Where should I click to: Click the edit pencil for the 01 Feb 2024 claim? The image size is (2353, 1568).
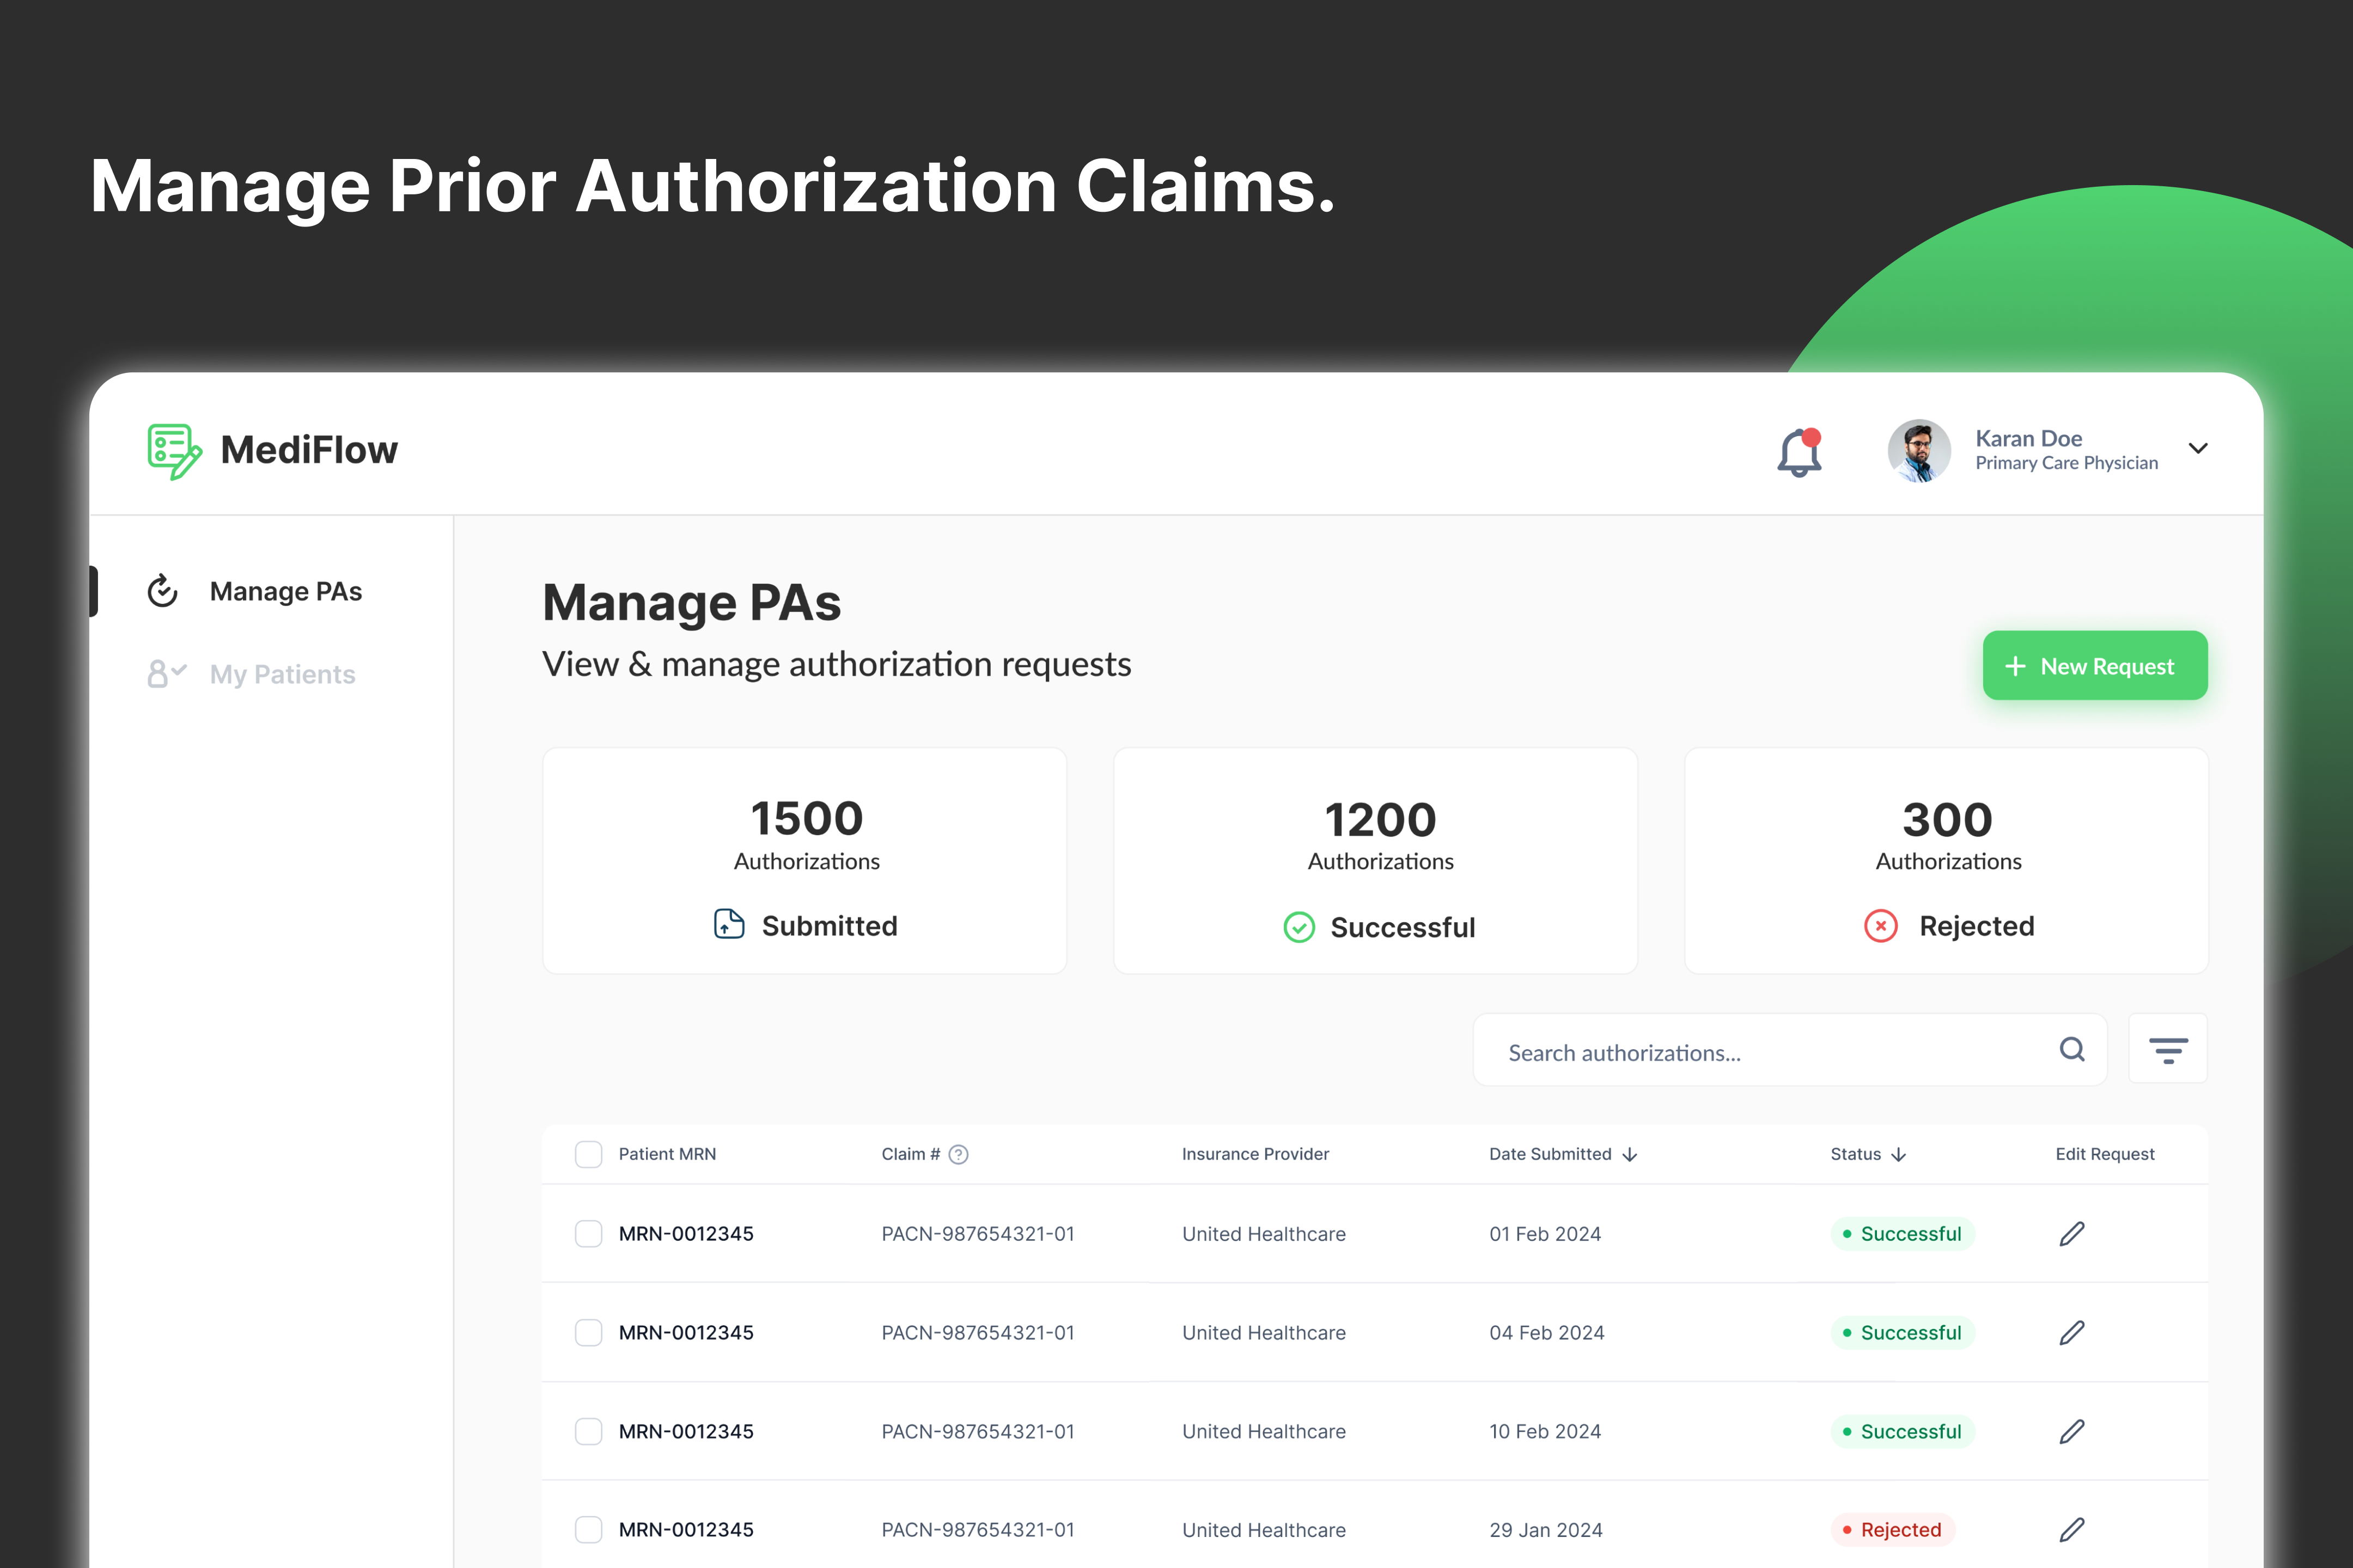[x=2072, y=1233]
